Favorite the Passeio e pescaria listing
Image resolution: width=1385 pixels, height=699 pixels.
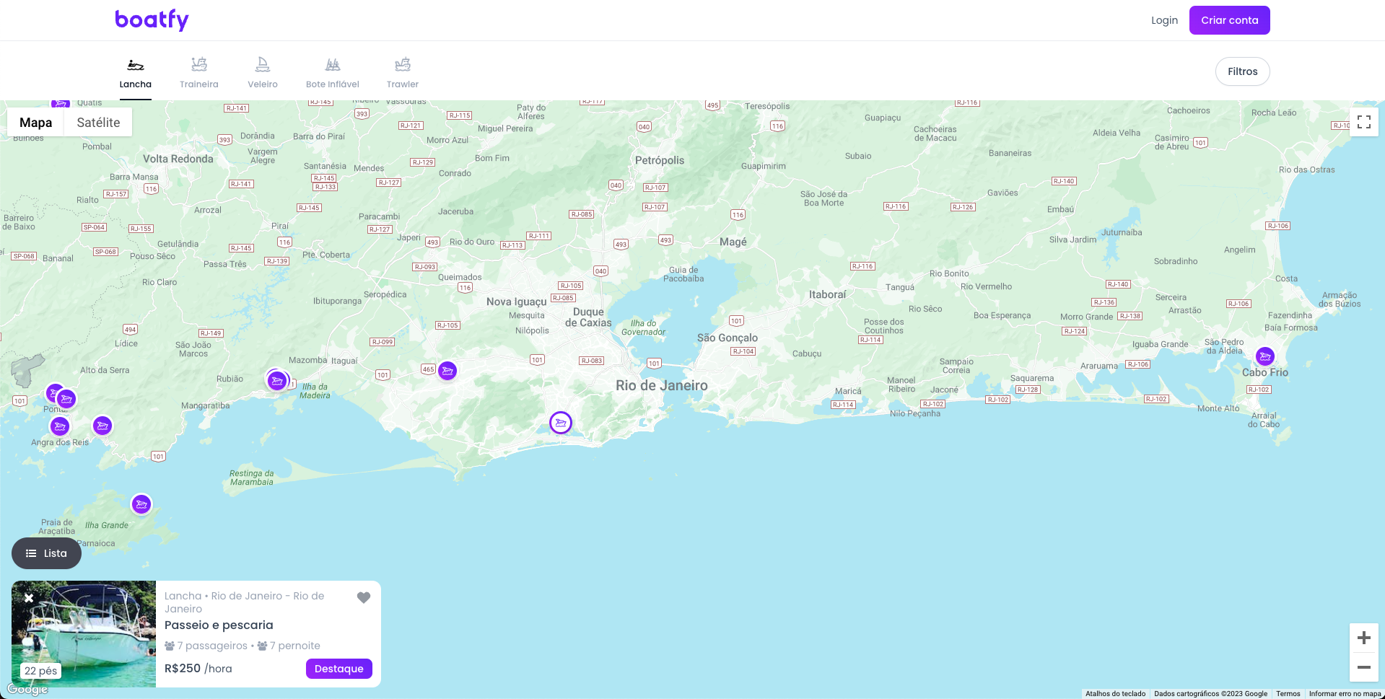click(364, 597)
